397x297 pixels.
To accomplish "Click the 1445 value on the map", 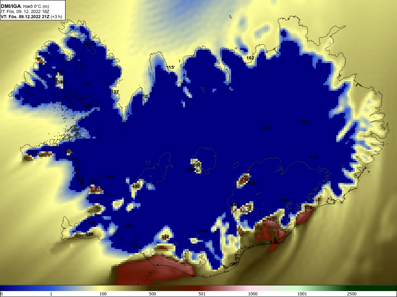I will tap(234, 205).
